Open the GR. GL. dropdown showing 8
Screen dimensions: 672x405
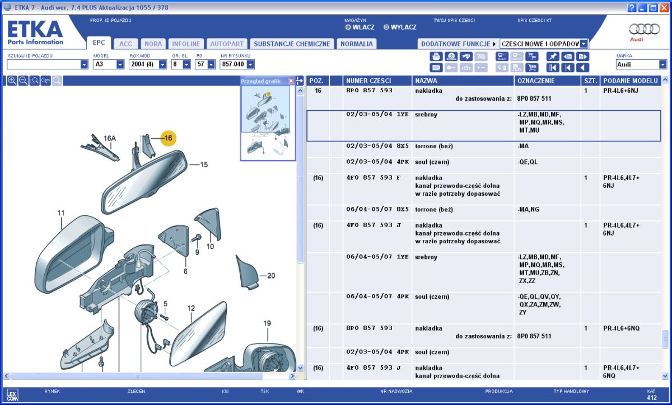point(188,64)
